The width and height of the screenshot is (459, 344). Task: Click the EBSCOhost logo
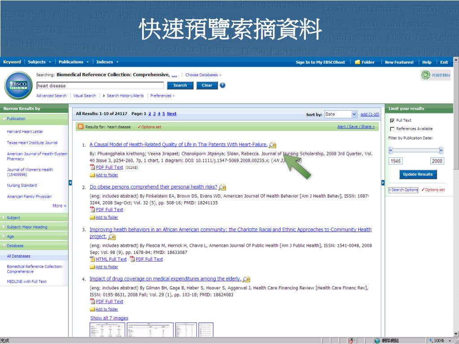[18, 86]
